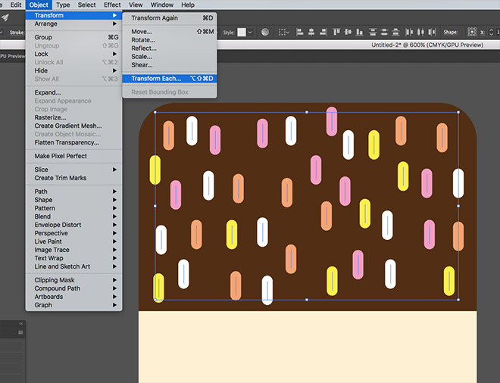
Task: Open the Help menu
Action: tap(188, 5)
